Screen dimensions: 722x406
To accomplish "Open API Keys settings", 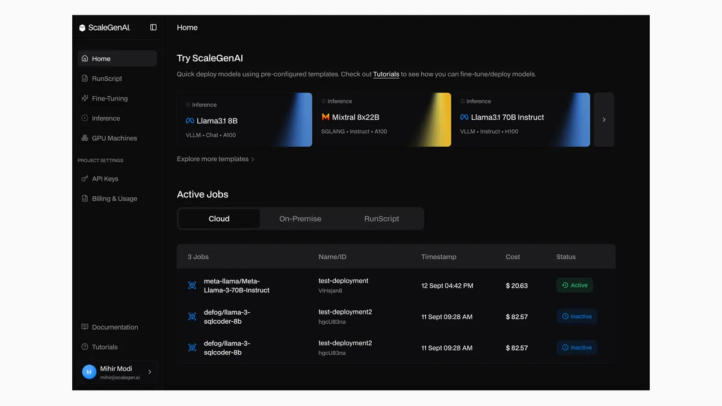I will [117, 179].
